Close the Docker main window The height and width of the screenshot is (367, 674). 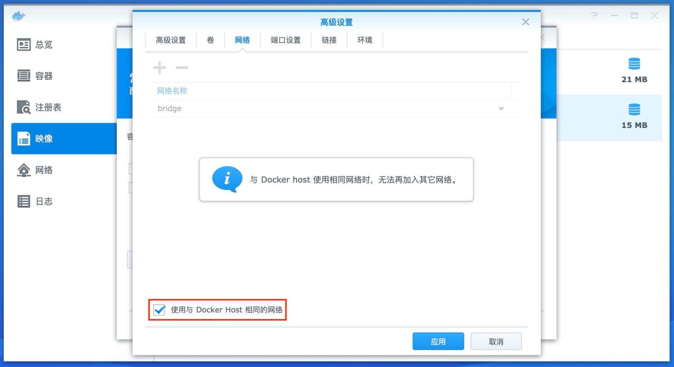pyautogui.click(x=655, y=16)
